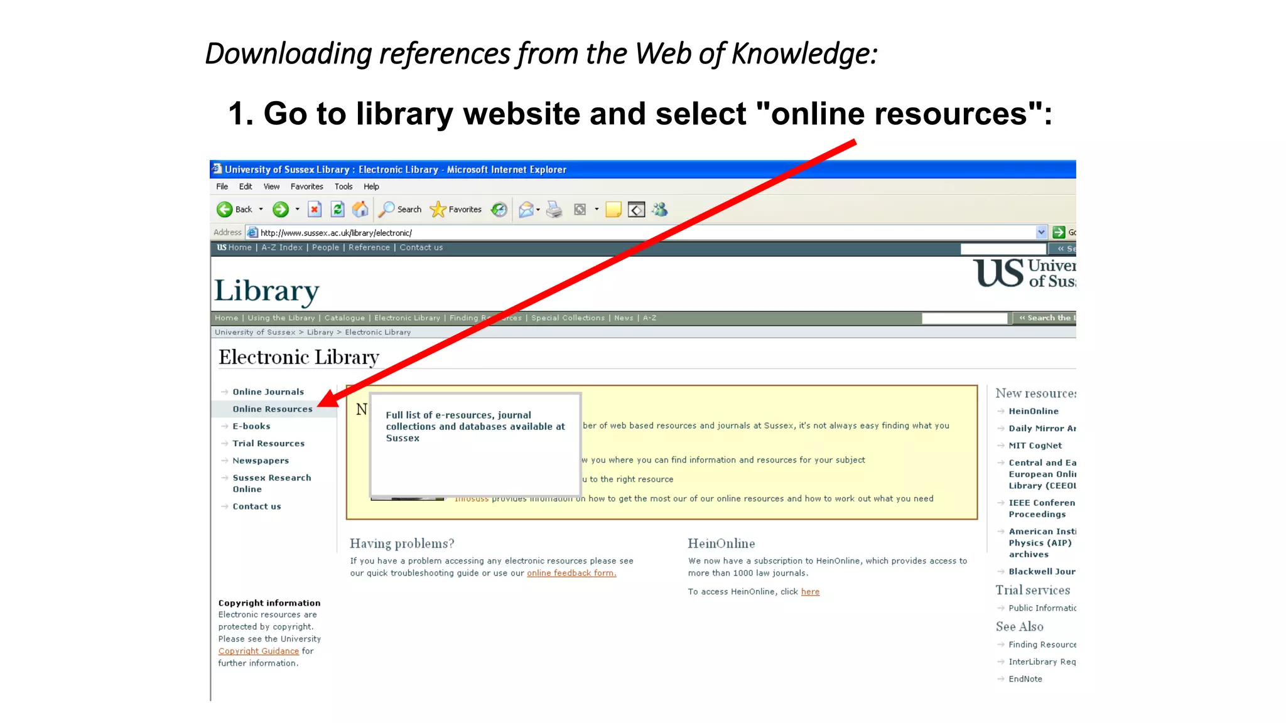Click the black diamond toolbar icon

(x=637, y=210)
